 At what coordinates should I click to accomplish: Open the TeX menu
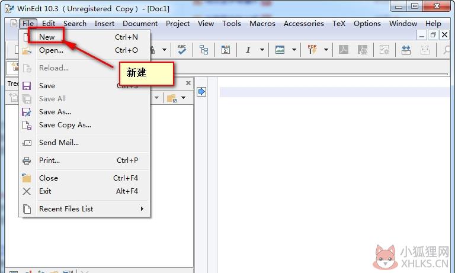339,24
